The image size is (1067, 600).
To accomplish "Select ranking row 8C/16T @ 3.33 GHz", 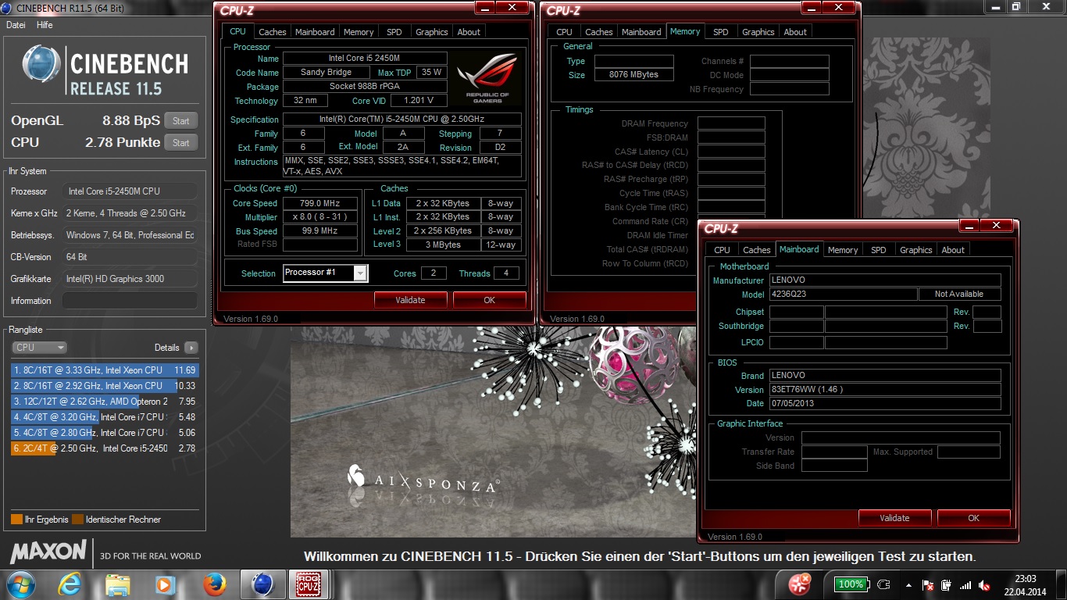I will [105, 370].
